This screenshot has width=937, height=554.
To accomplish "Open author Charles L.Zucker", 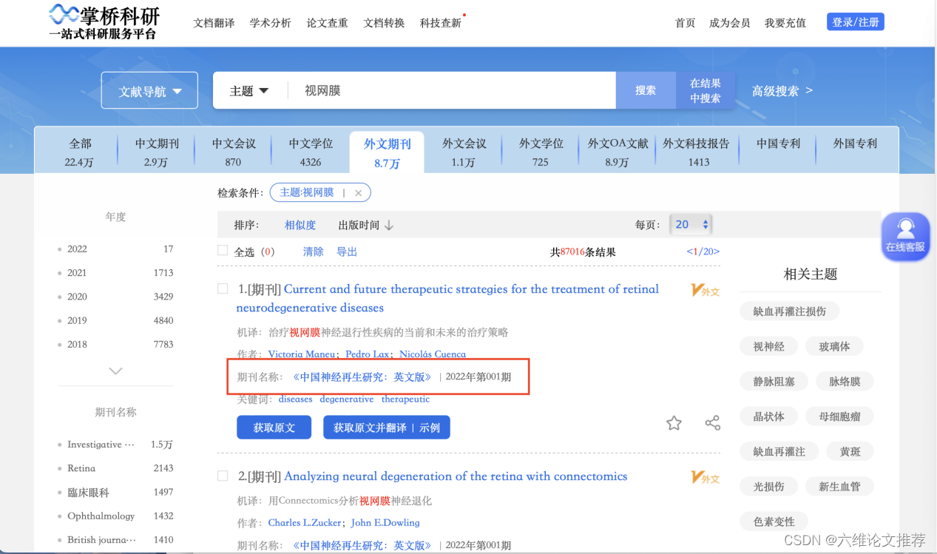I will [x=303, y=523].
